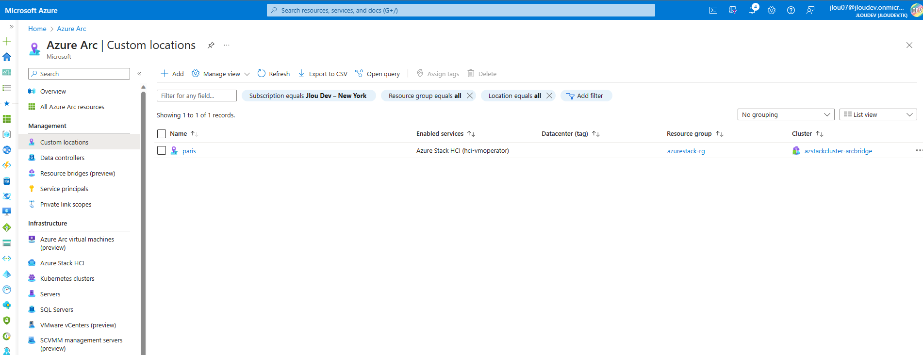Click Azure Arc breadcrumb link

pos(71,29)
